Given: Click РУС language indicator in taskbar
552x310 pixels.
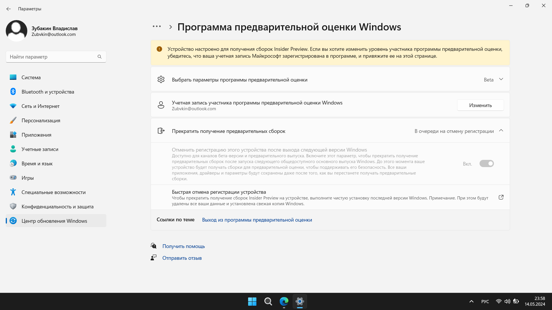Looking at the screenshot, I should pyautogui.click(x=485, y=301).
